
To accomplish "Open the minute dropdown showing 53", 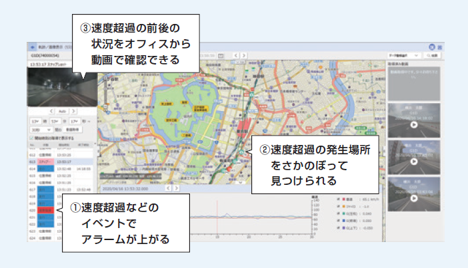I will [x=55, y=122].
